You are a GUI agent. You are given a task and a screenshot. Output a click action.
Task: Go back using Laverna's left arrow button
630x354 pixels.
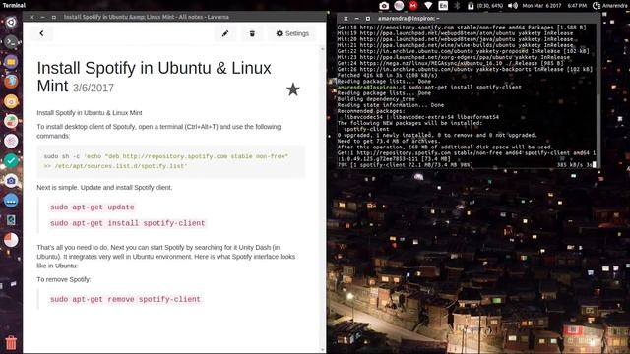tap(41, 33)
